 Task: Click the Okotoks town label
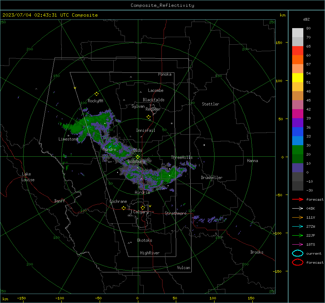tap(144, 240)
